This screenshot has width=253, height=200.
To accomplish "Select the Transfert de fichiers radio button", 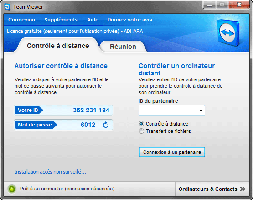I will click(141, 131).
